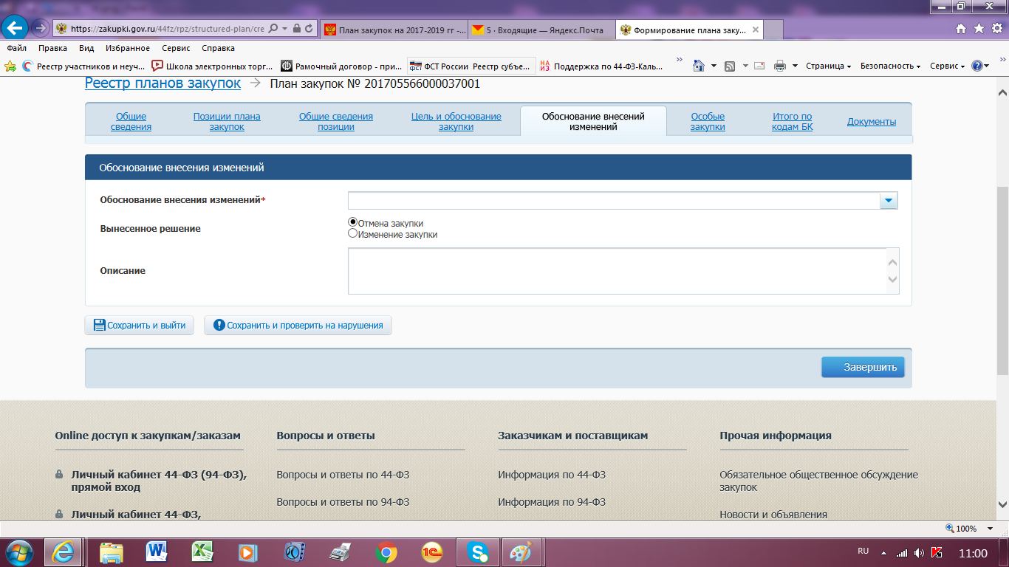Open Skype from the taskbar
This screenshot has height=567, width=1009.
[x=478, y=552]
